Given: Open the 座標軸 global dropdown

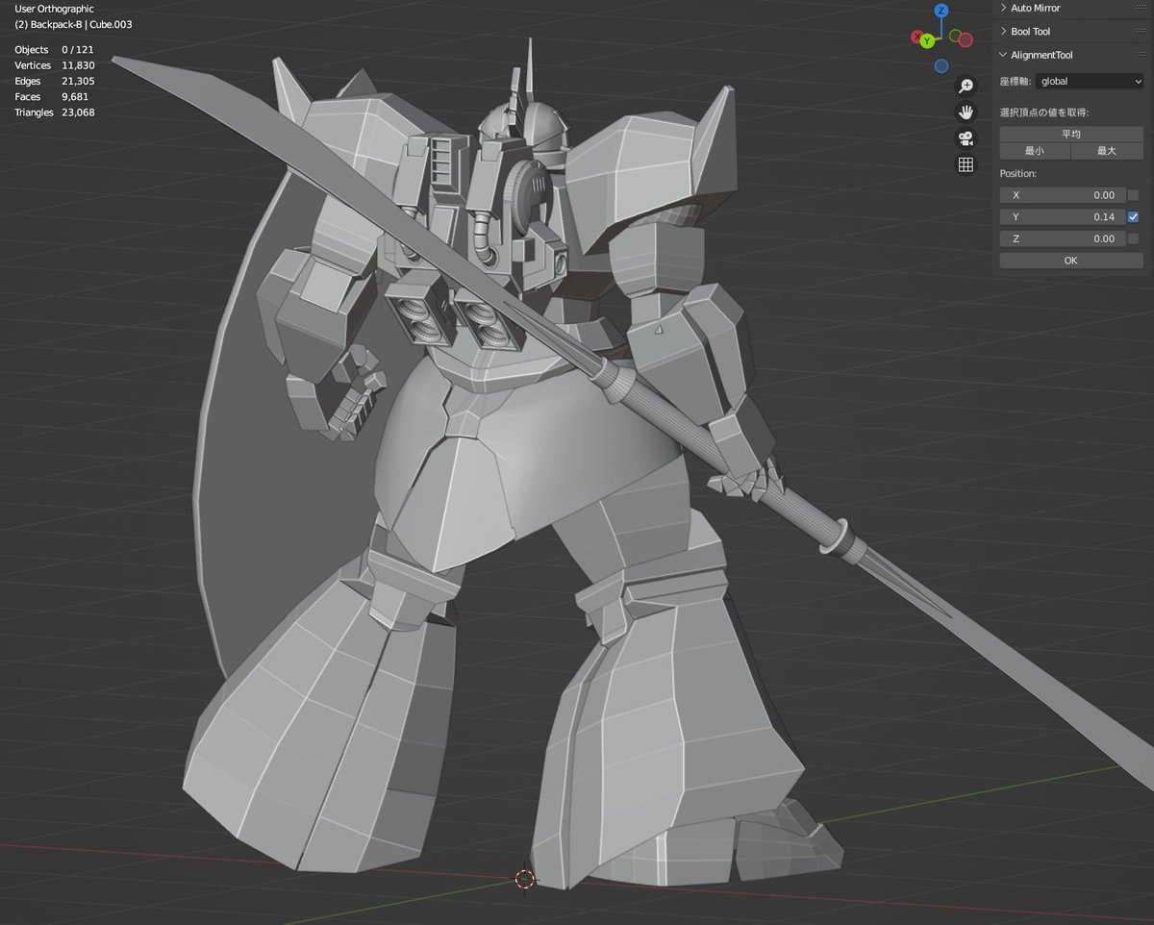Looking at the screenshot, I should (1090, 82).
